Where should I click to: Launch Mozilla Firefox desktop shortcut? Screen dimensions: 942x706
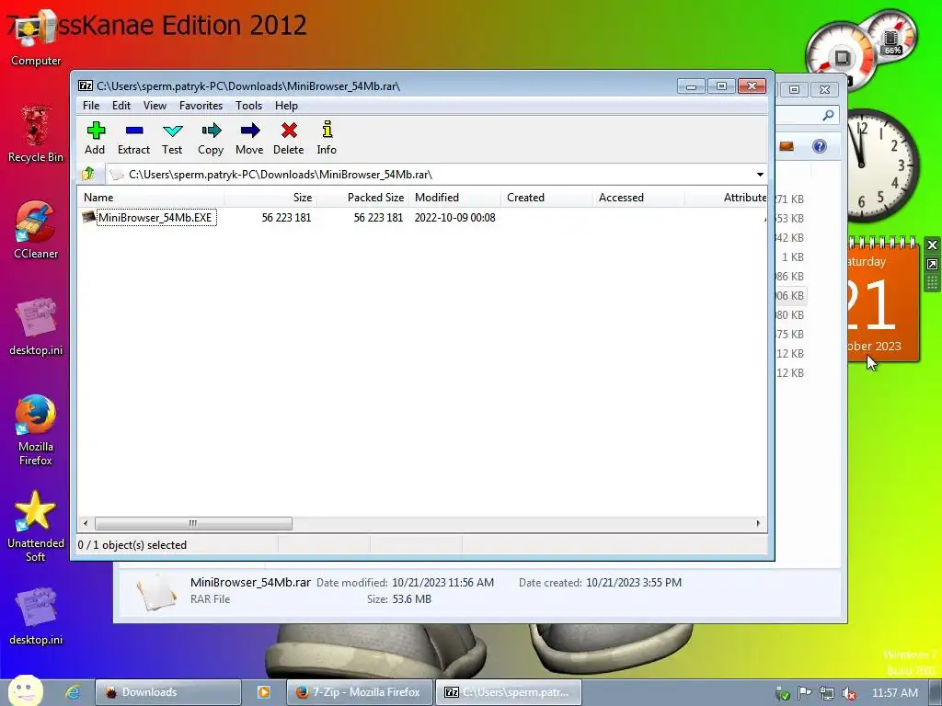click(x=36, y=430)
